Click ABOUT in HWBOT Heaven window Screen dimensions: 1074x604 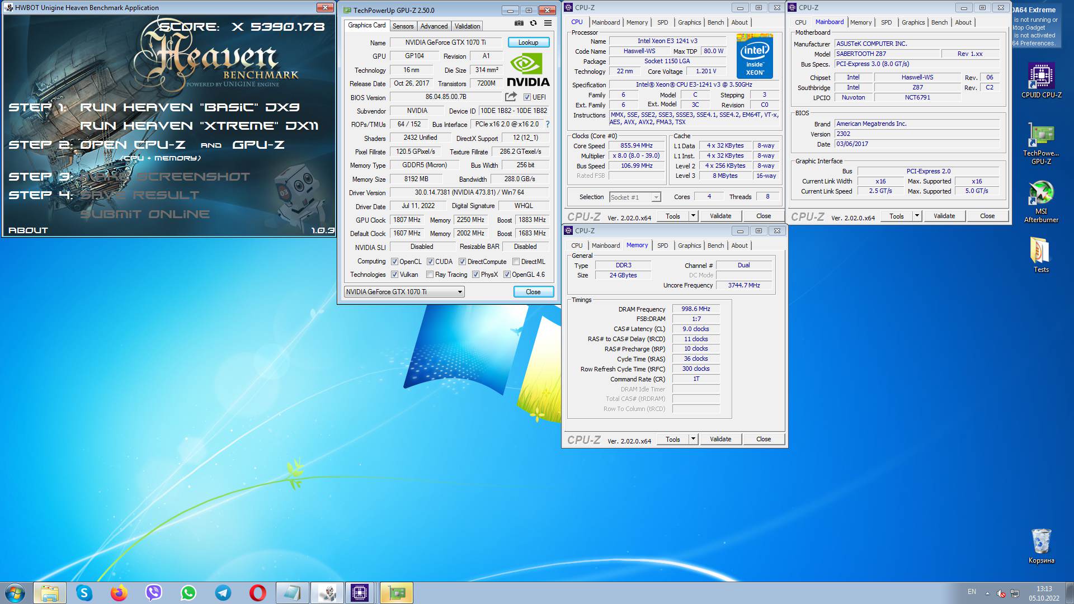coord(28,230)
